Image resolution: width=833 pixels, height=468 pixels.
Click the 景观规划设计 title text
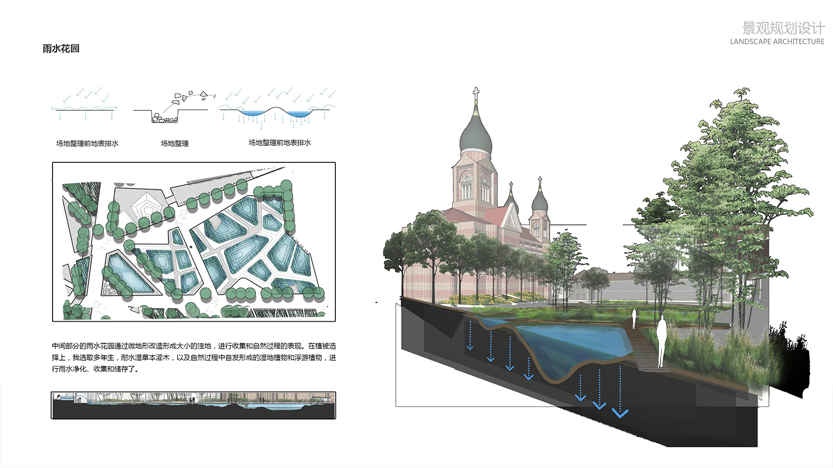click(783, 28)
